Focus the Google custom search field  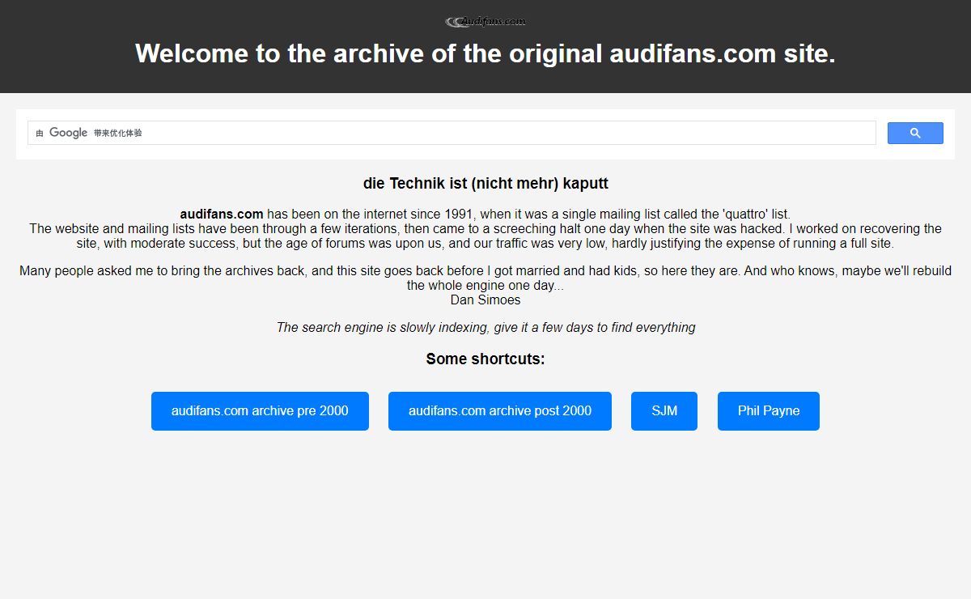click(x=452, y=133)
